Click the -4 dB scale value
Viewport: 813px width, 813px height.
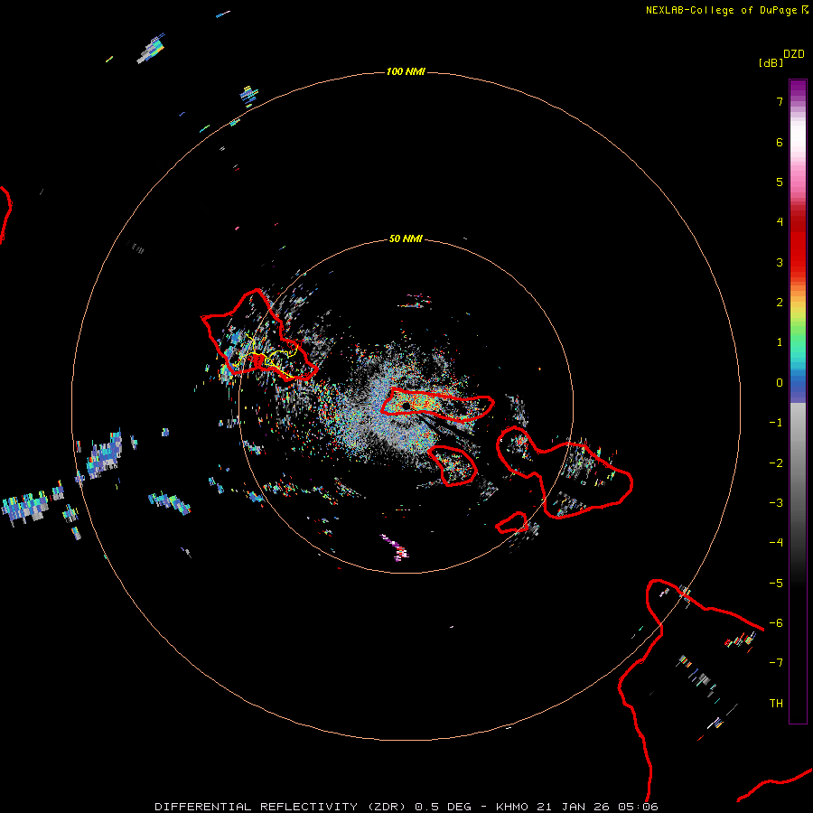(776, 542)
